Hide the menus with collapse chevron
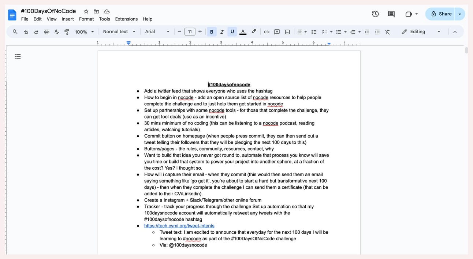 point(455,32)
